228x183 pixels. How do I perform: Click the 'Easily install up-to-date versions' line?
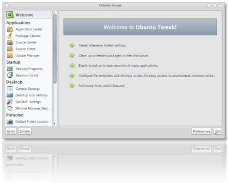point(118,65)
